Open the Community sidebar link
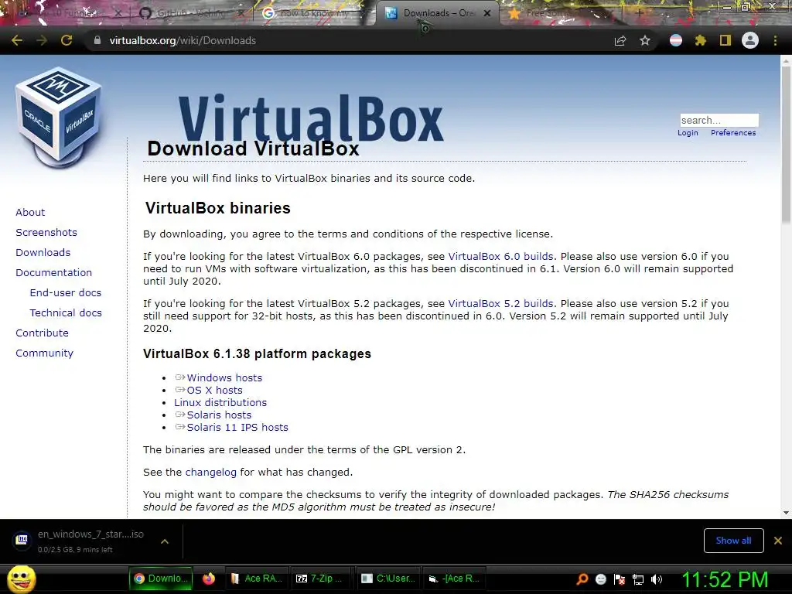This screenshot has height=594, width=792. [x=44, y=353]
